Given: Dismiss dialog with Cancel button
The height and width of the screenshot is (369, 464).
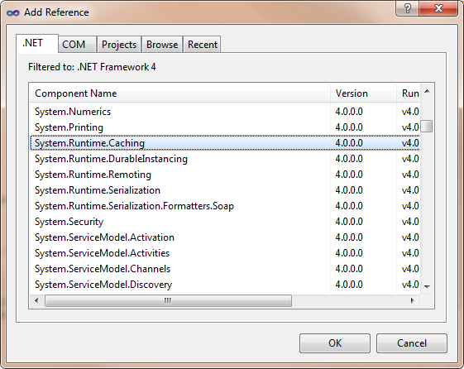Looking at the screenshot, I should pos(412,343).
